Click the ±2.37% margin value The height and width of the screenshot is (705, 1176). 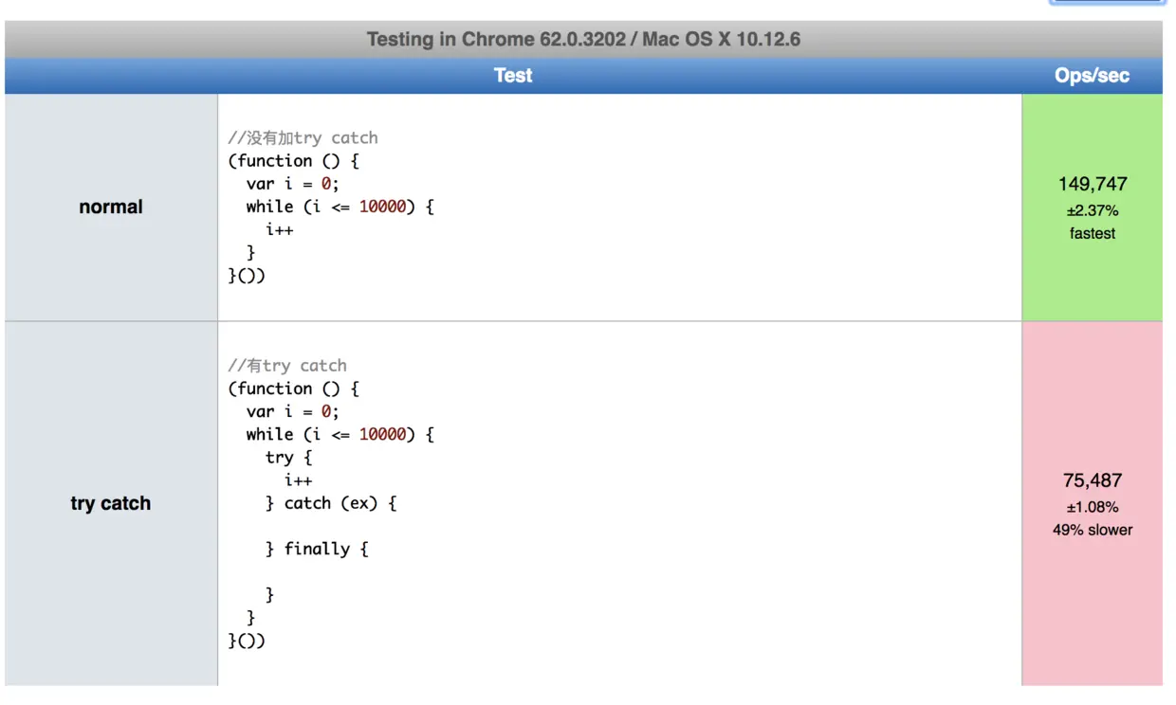pyautogui.click(x=1093, y=210)
